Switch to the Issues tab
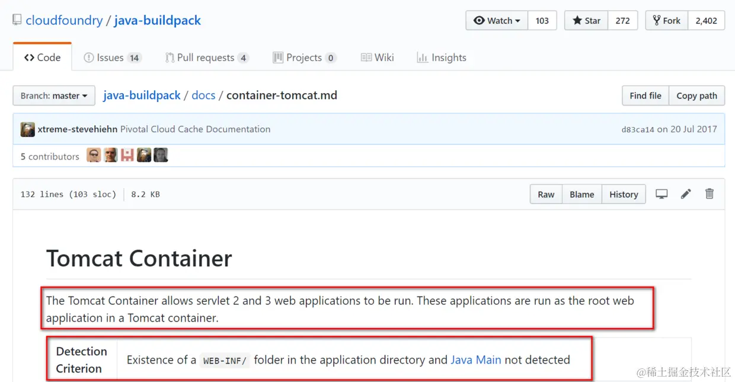735x382 pixels. click(x=112, y=58)
